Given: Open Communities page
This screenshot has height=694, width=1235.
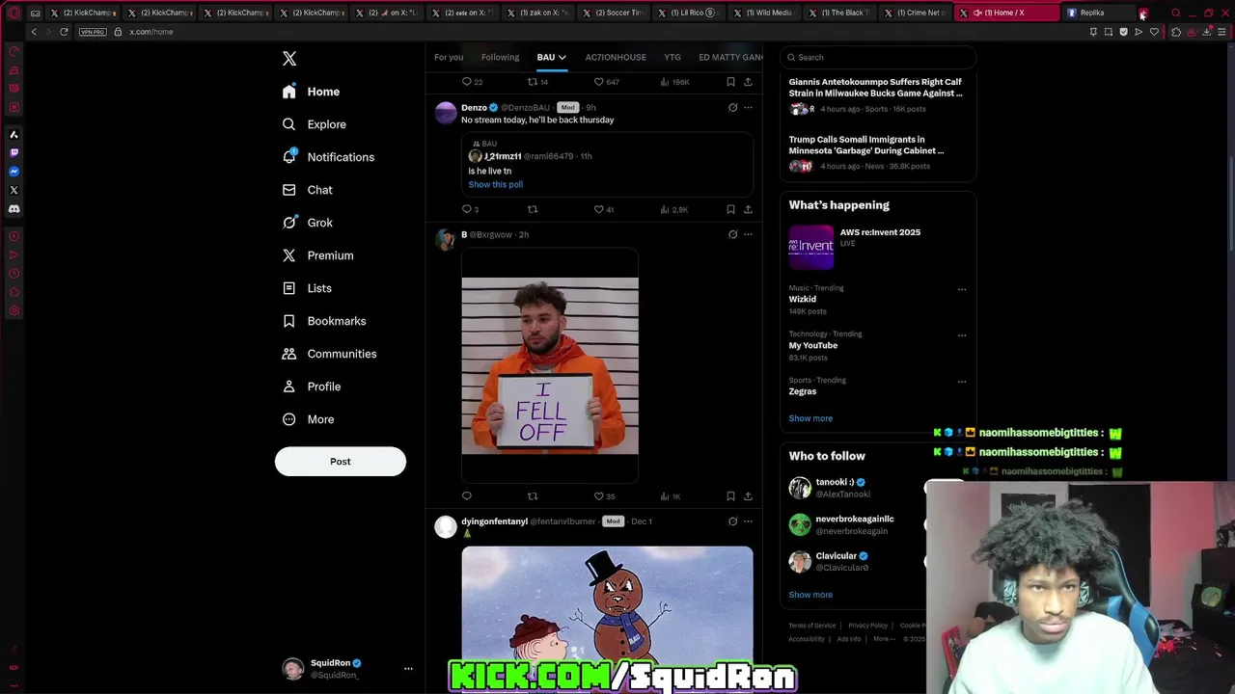Looking at the screenshot, I should (329, 354).
